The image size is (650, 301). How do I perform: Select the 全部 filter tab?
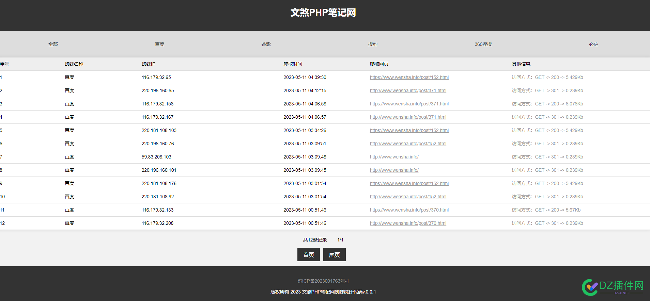[x=53, y=44]
